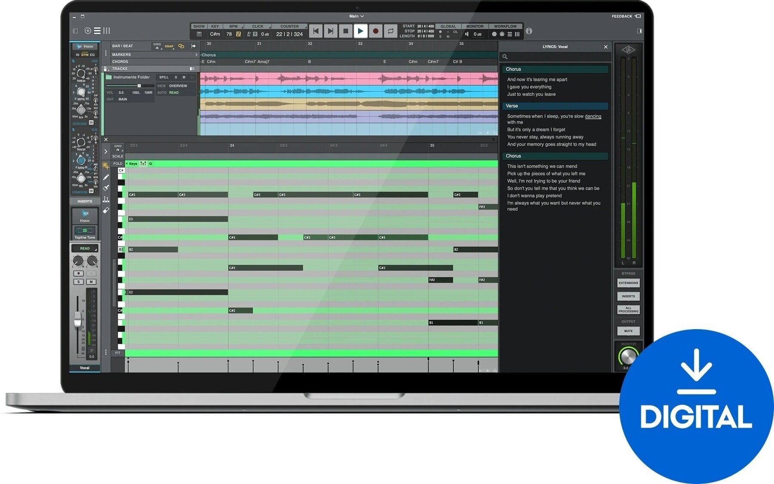Viewport: 774px width, 484px height.
Task: Open the COUNTER format dropdown
Action: pyautogui.click(x=289, y=26)
